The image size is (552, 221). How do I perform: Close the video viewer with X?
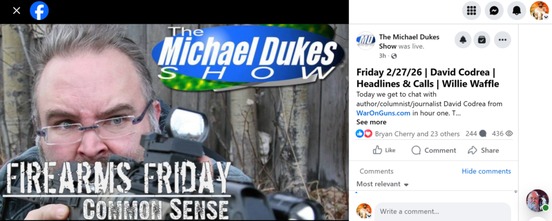(17, 11)
